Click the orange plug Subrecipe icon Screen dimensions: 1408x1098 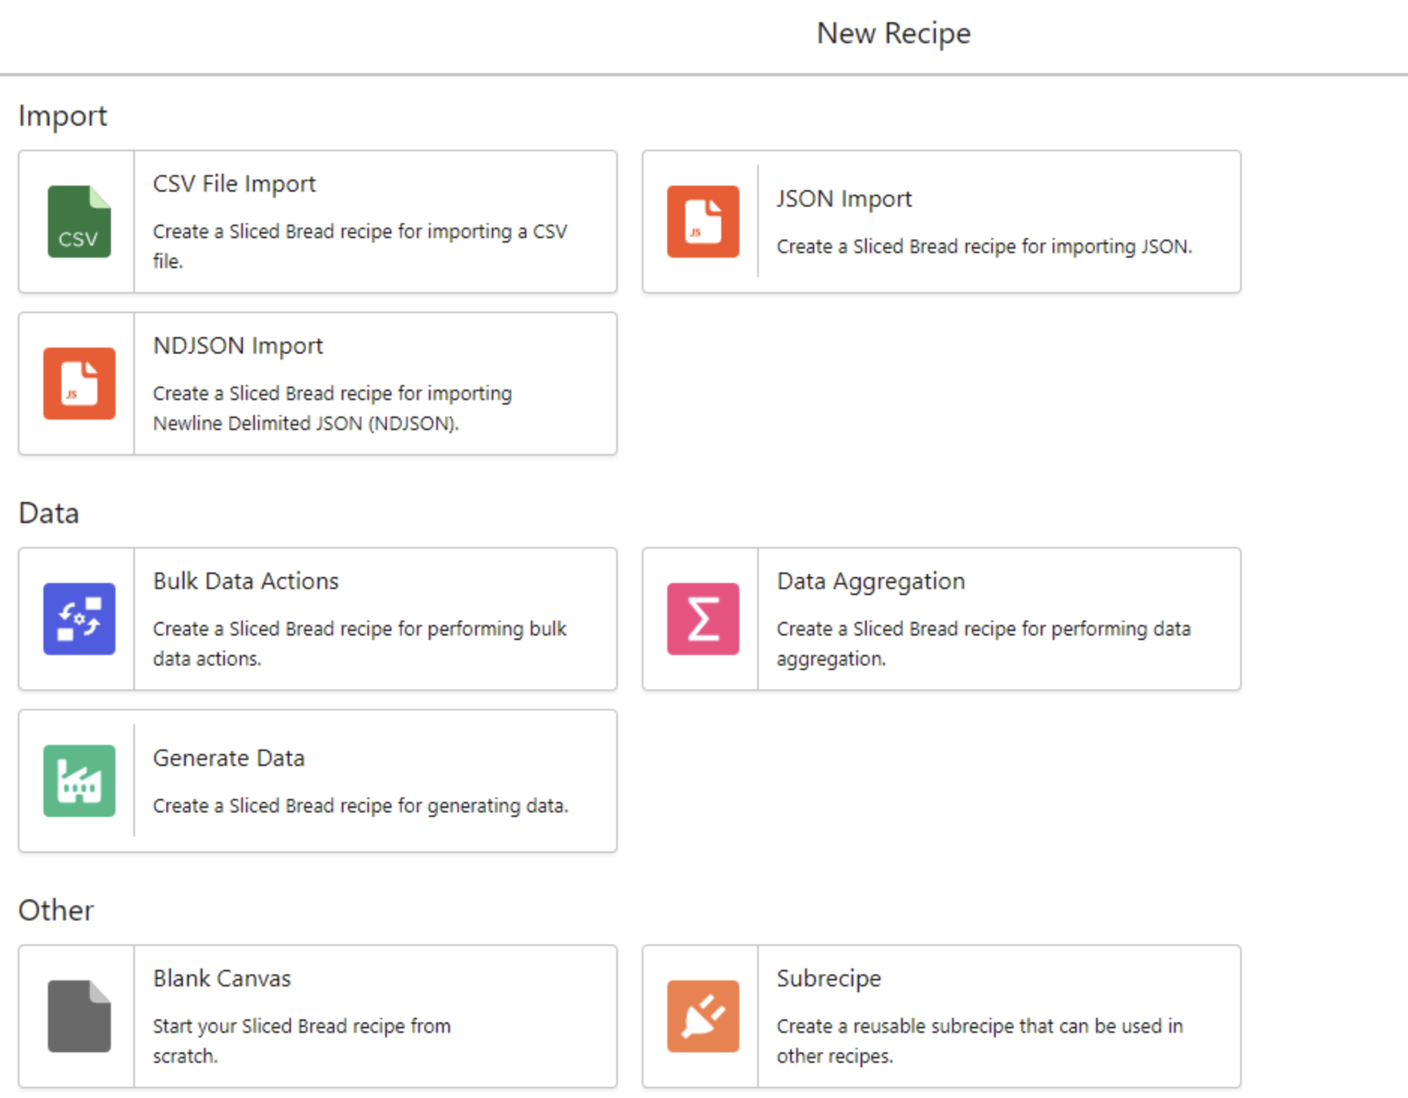pos(703,1016)
